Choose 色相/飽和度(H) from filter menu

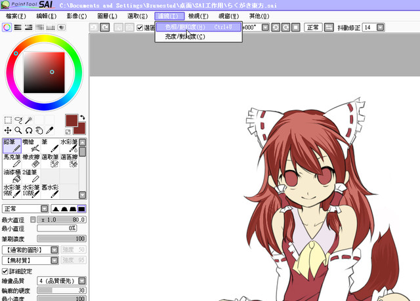pos(198,27)
